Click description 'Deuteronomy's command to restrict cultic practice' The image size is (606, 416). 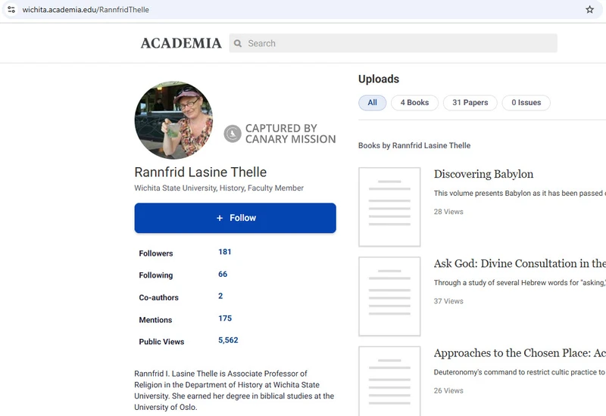point(520,372)
